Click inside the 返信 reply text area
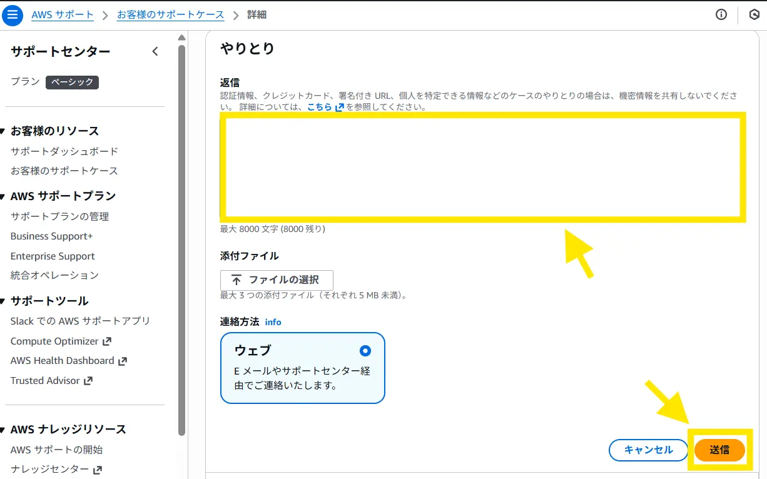Screen dimensions: 767x479 click(x=482, y=168)
